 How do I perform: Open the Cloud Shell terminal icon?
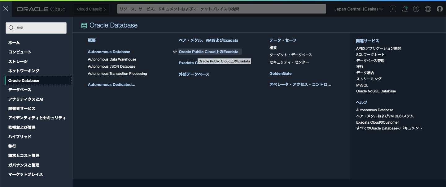[x=393, y=9]
